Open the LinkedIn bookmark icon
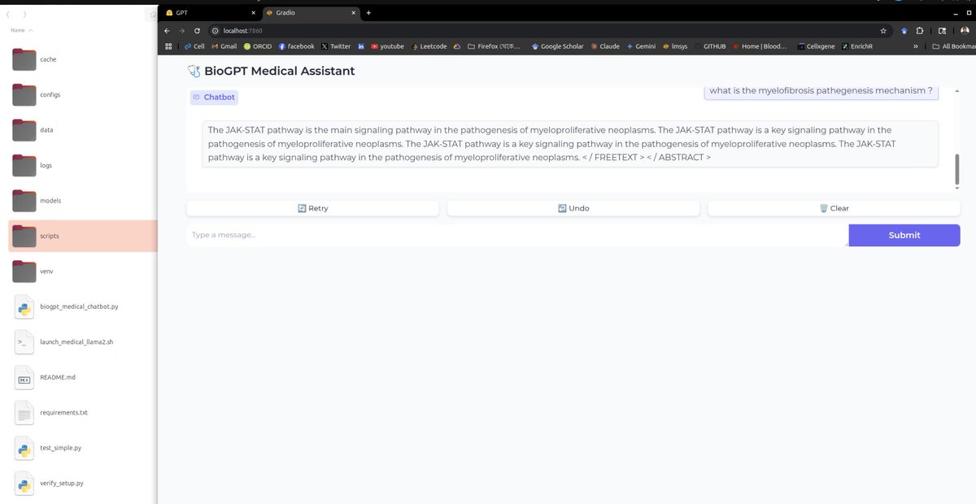 tap(361, 46)
